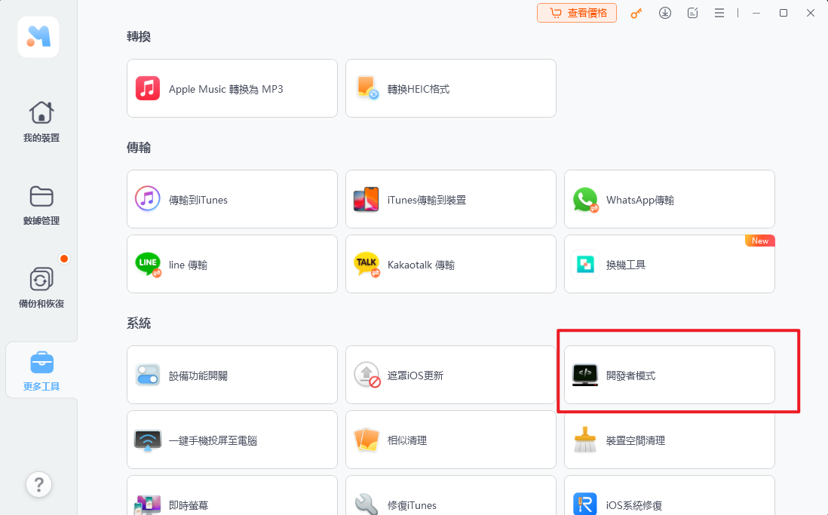This screenshot has height=515, width=828.
Task: Open 即時螢幕 card
Action: click(x=232, y=495)
